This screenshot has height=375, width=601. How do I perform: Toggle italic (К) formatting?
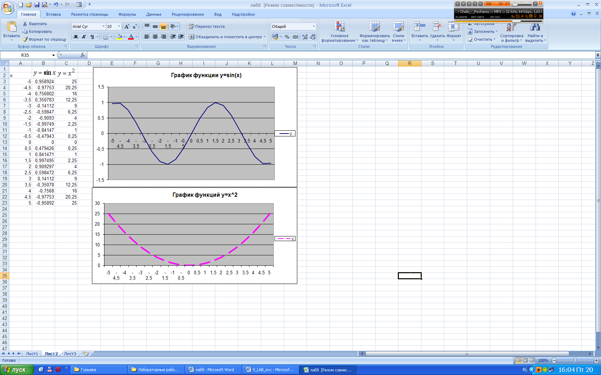point(84,37)
